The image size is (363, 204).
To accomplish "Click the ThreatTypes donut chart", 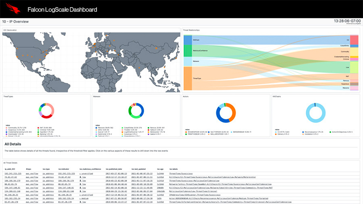I will click(x=46, y=111).
